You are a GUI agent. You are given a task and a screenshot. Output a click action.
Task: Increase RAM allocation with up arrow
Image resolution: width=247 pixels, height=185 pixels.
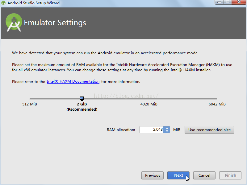(x=167, y=128)
